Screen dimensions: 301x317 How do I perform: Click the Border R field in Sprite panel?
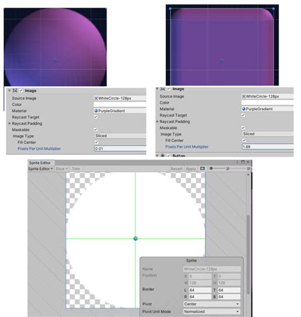coord(200,297)
